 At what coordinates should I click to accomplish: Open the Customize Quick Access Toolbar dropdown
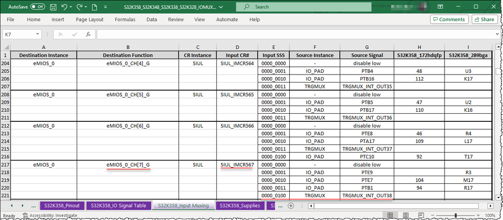point(105,7)
